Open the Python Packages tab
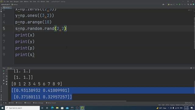This screenshot has height=110, width=195. pyautogui.click(x=38, y=103)
